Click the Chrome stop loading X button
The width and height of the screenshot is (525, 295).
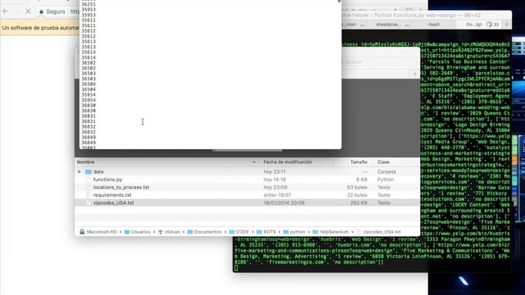28,11
